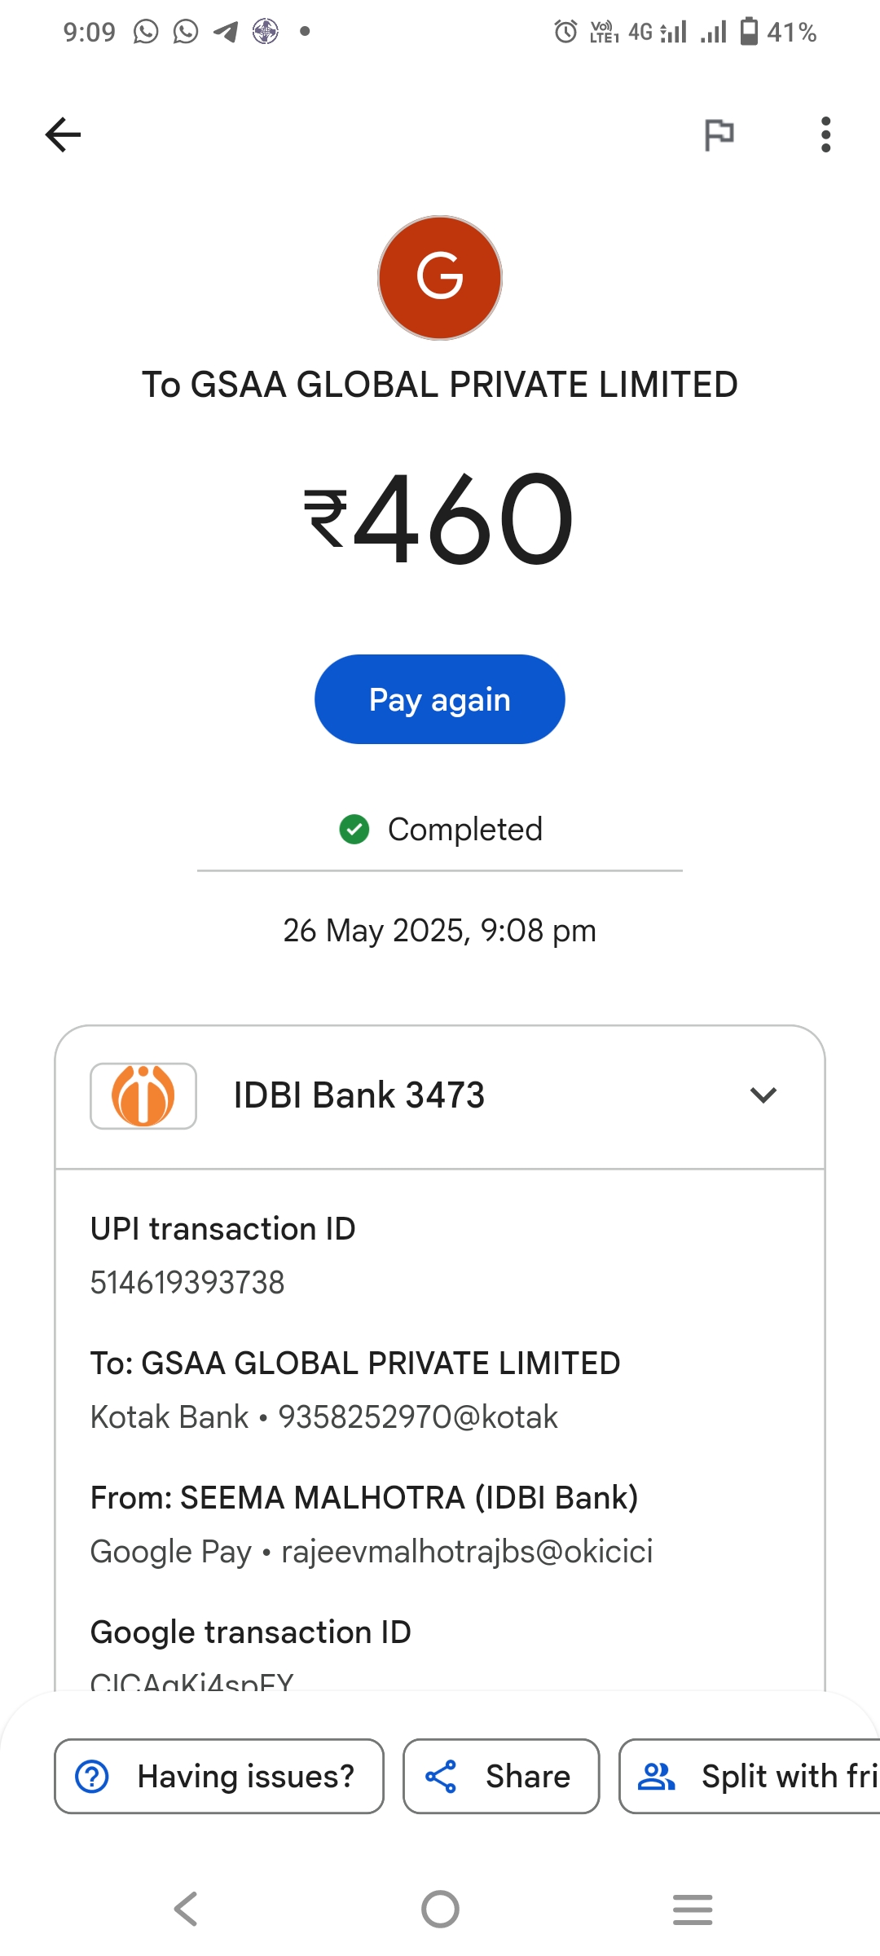Tap the back arrow at top left
Viewport: 880px width, 1956px height.
pyautogui.click(x=63, y=134)
